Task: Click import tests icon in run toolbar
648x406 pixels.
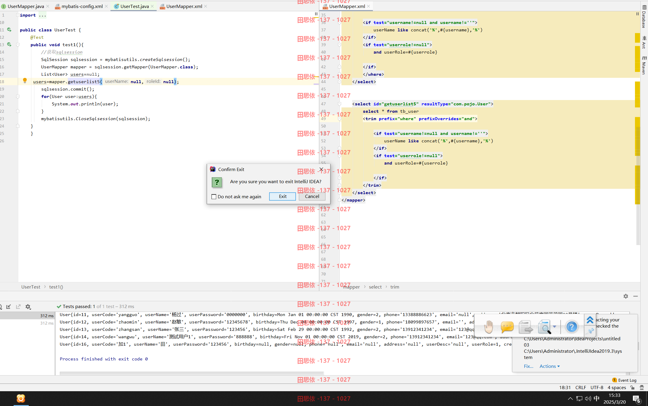Action: 9,307
